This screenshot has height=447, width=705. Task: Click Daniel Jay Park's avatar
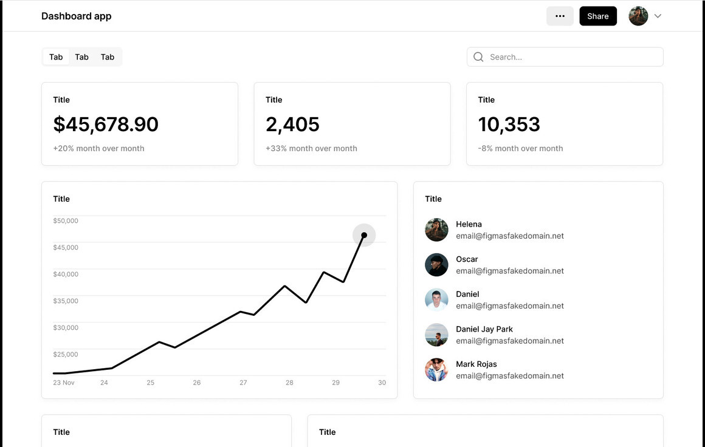436,335
